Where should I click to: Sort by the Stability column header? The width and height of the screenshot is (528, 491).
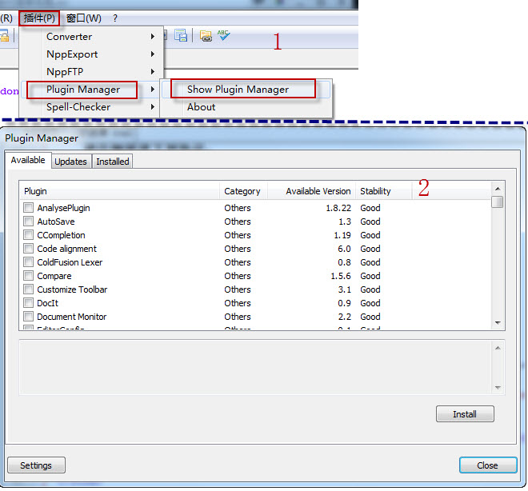(x=383, y=191)
